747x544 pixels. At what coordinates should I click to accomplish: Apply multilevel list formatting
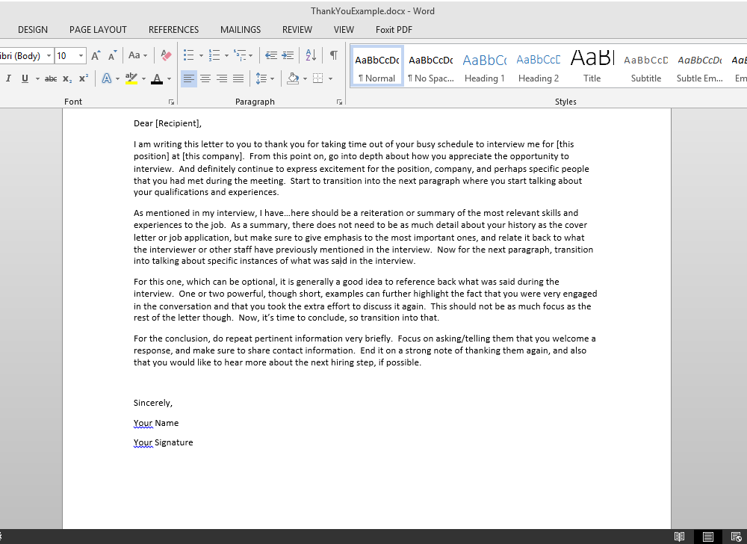pos(240,55)
